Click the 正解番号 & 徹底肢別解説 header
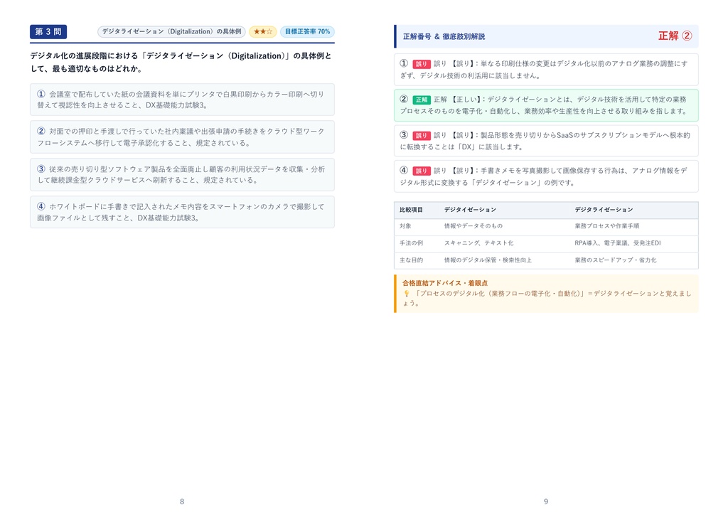Screen dimensions: 728x517 [444, 36]
